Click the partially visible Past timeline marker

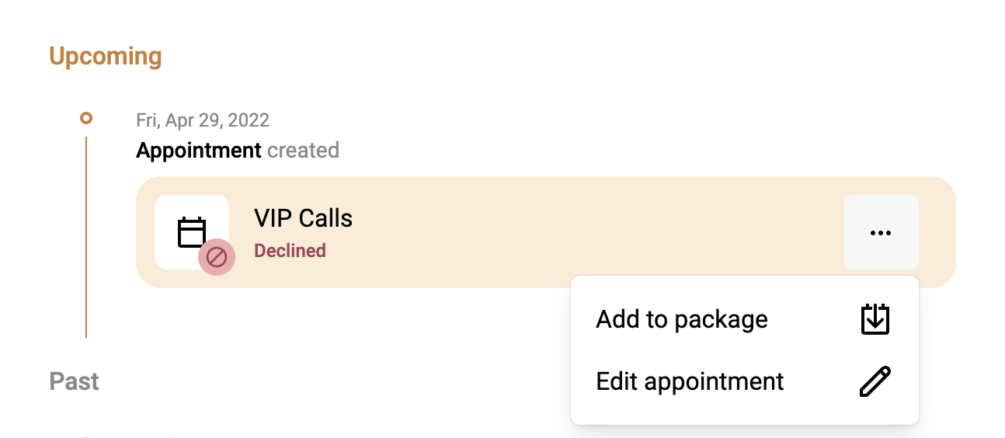tap(86, 436)
